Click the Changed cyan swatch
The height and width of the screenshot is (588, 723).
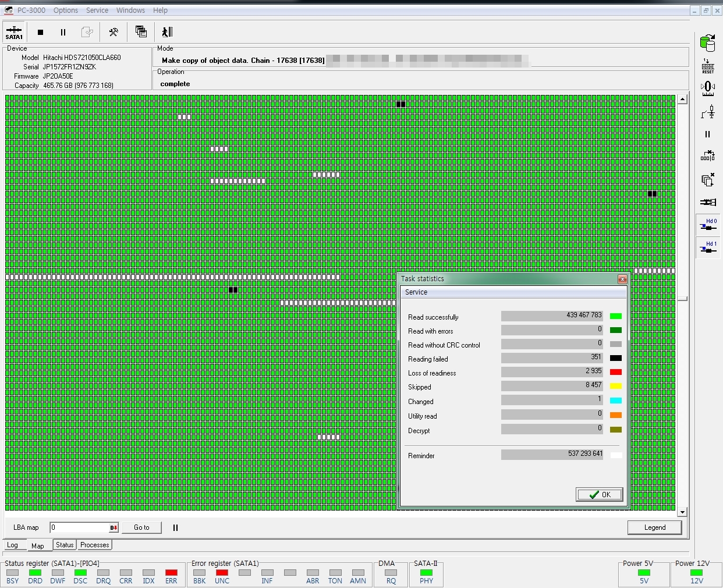(616, 401)
